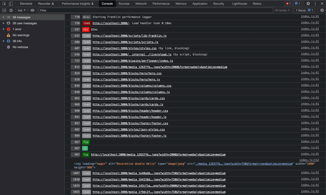Clear the console messages

(11, 10)
